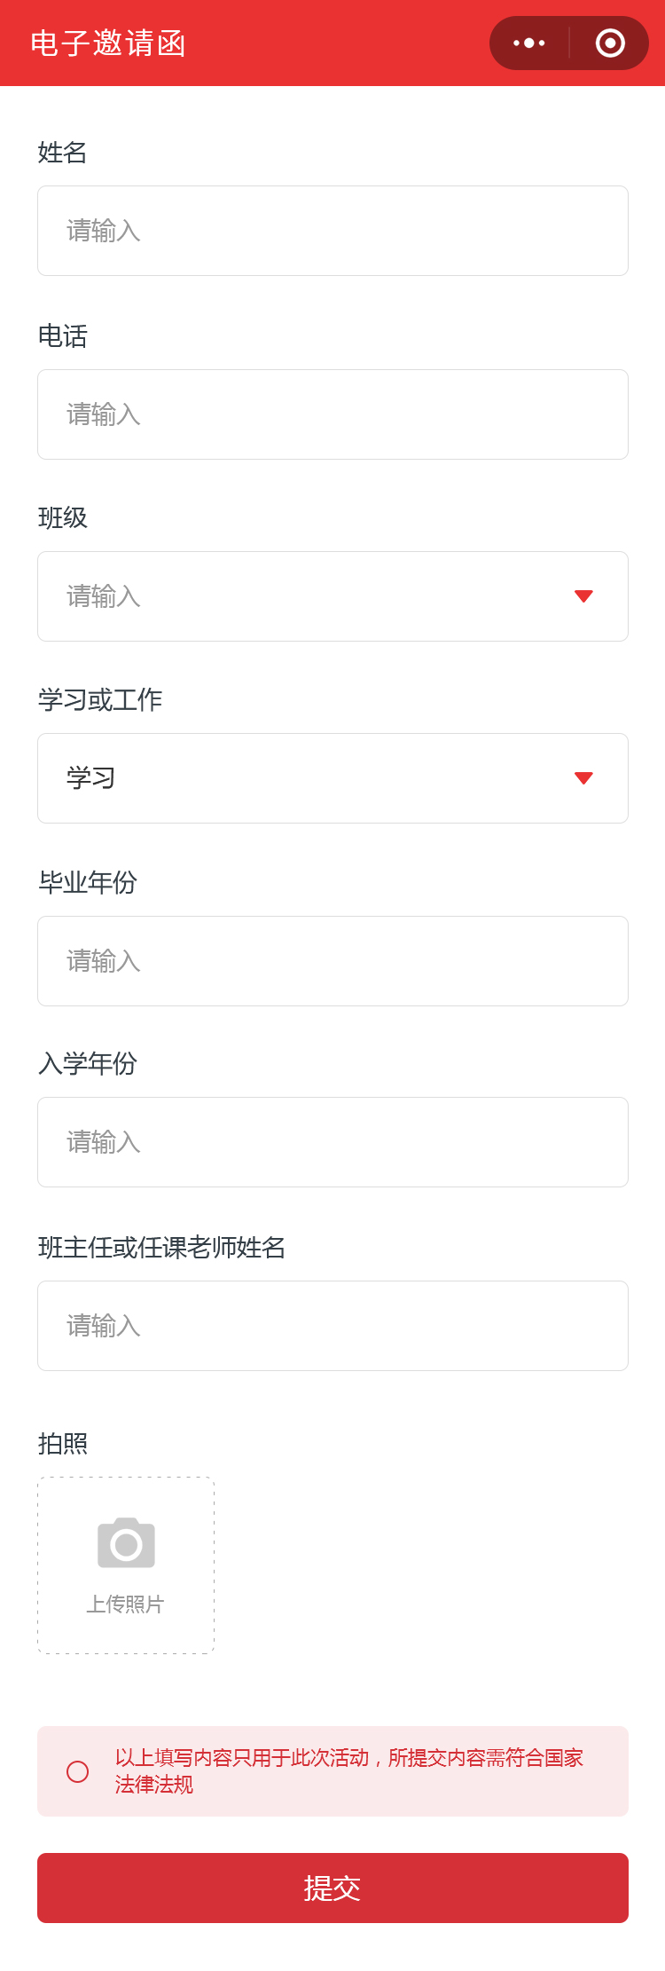Select the agreement radio circle
This screenshot has width=665, height=1971.
tap(78, 1771)
